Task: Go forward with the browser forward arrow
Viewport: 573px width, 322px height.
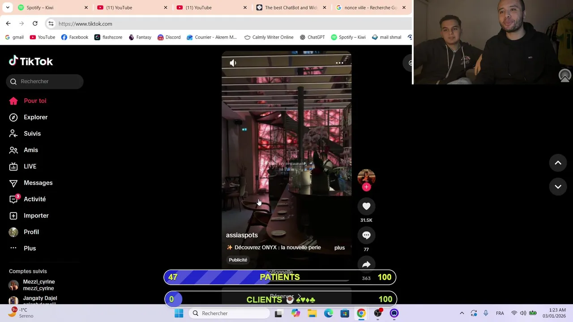Action: tap(21, 23)
